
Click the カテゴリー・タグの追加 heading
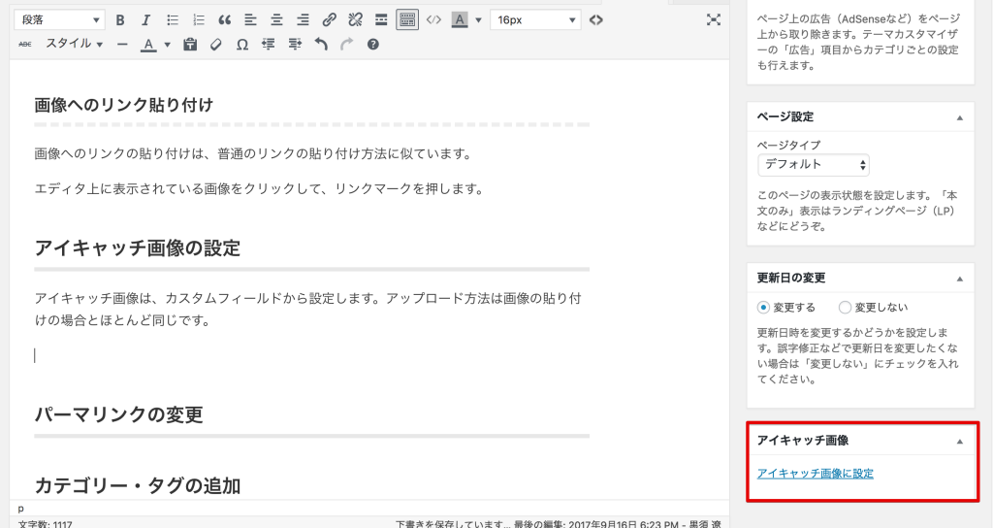coord(138,485)
